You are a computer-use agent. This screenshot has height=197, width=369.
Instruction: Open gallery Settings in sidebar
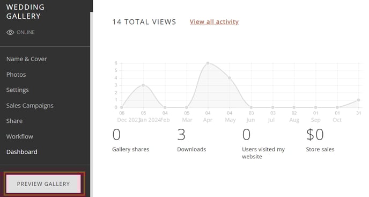tap(17, 90)
